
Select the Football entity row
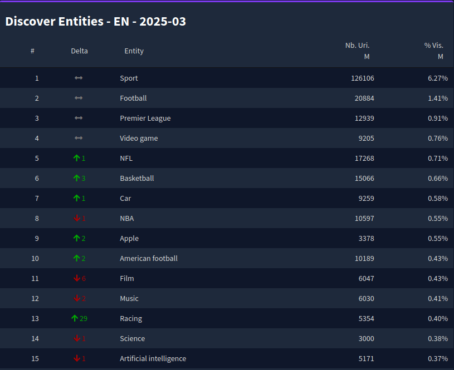[x=227, y=98]
